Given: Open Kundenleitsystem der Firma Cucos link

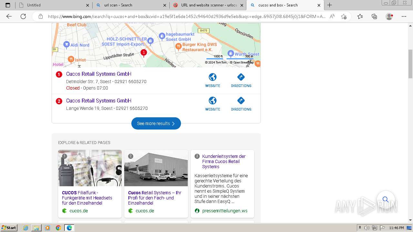Looking at the screenshot, I should click(x=224, y=161).
